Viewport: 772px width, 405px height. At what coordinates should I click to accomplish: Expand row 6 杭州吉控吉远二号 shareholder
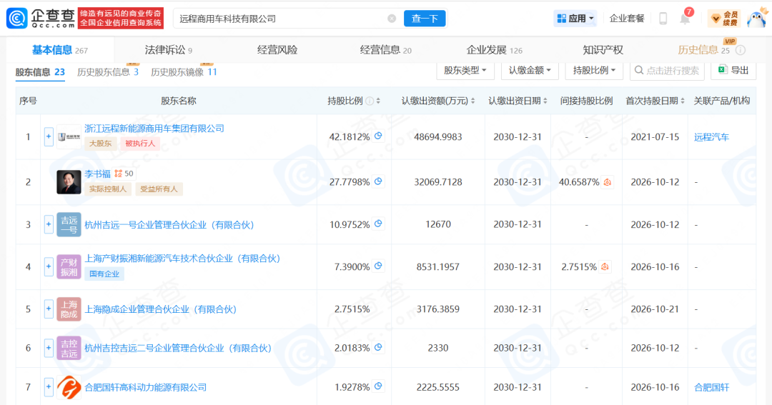pyautogui.click(x=49, y=348)
